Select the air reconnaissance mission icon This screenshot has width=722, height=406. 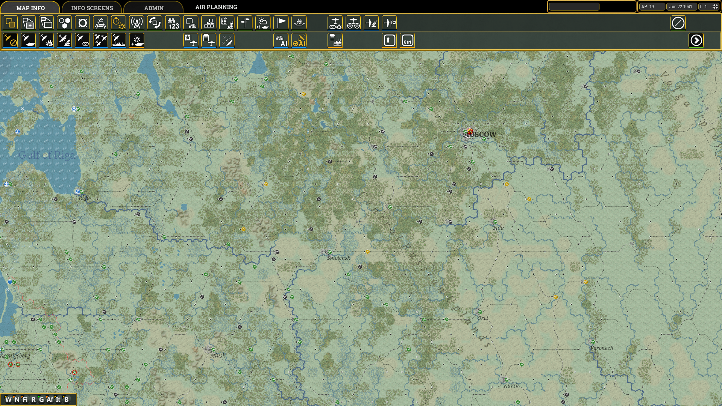82,40
